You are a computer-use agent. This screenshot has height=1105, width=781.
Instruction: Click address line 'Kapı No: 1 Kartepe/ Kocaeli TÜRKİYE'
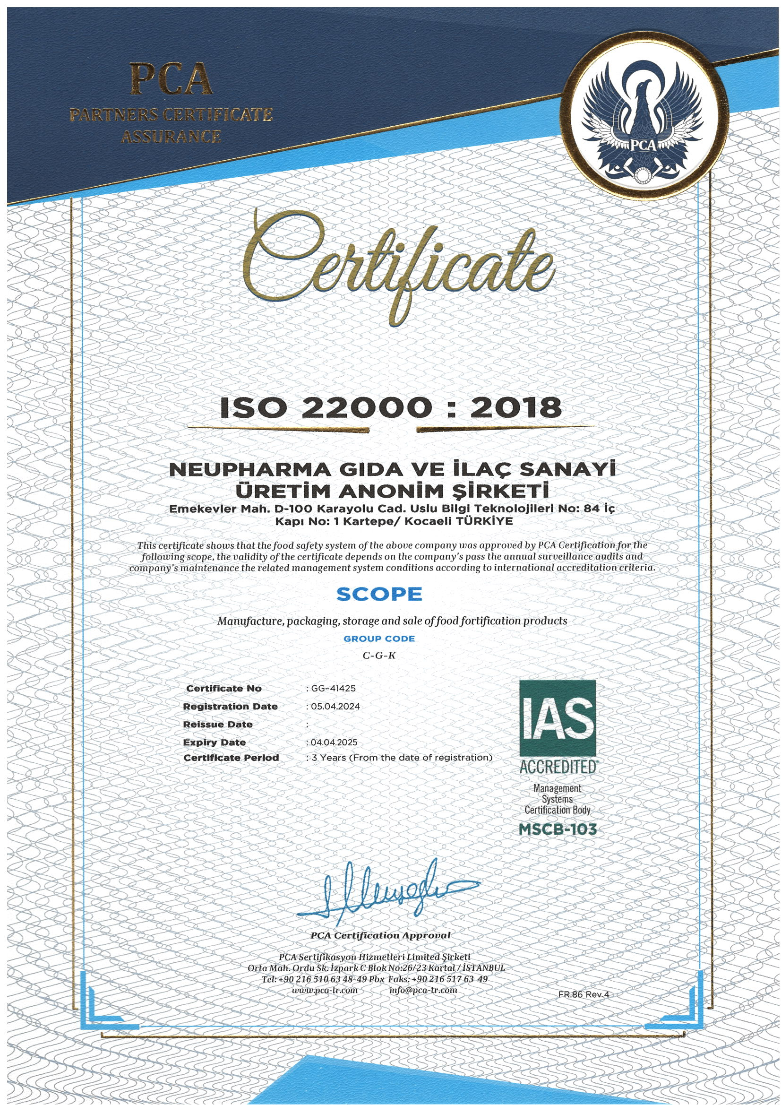click(x=394, y=521)
